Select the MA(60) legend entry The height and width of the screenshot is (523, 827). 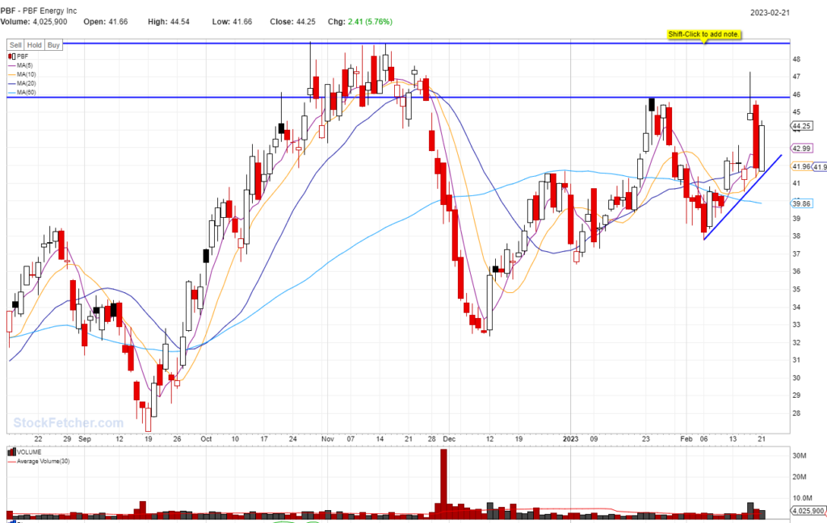22,92
